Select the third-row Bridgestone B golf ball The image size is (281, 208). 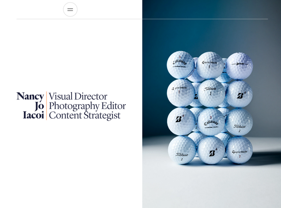[x=181, y=121]
